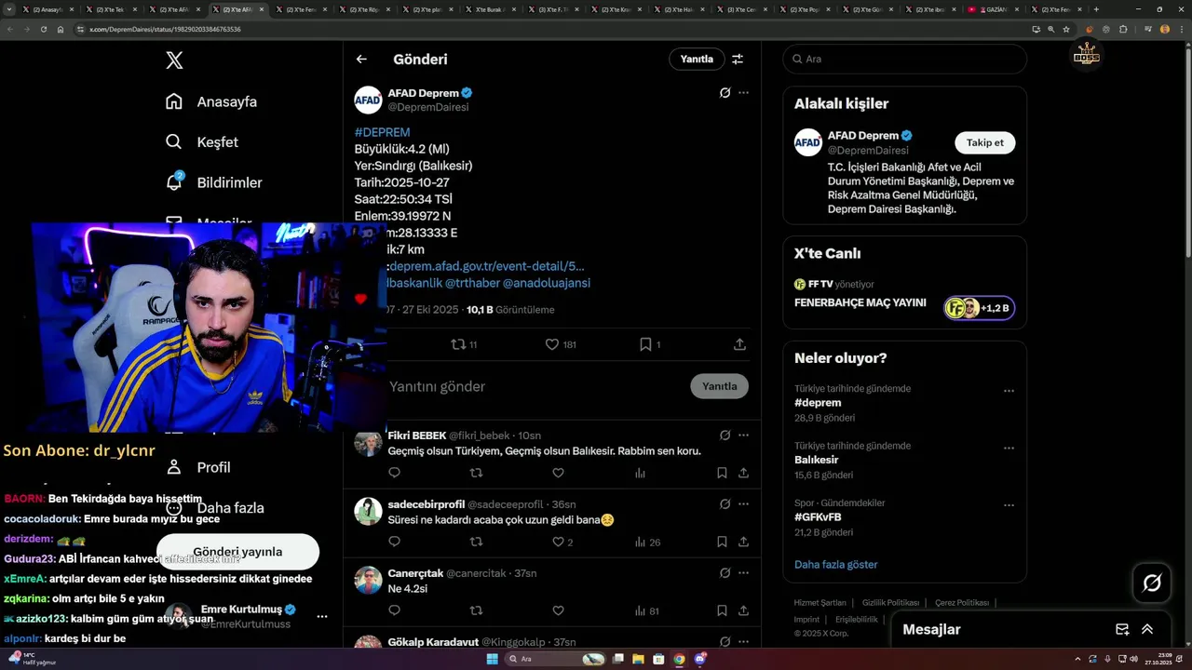The height and width of the screenshot is (670, 1192).
Task: Open Hizmet Şartları footer link
Action: (x=819, y=603)
